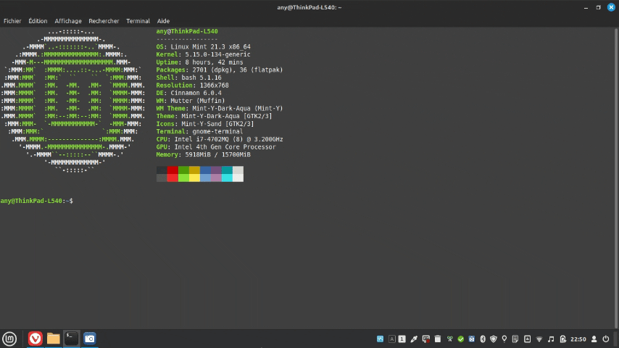Click the power shutdown icon in panel
Screen dimensions: 619x348
point(606,339)
